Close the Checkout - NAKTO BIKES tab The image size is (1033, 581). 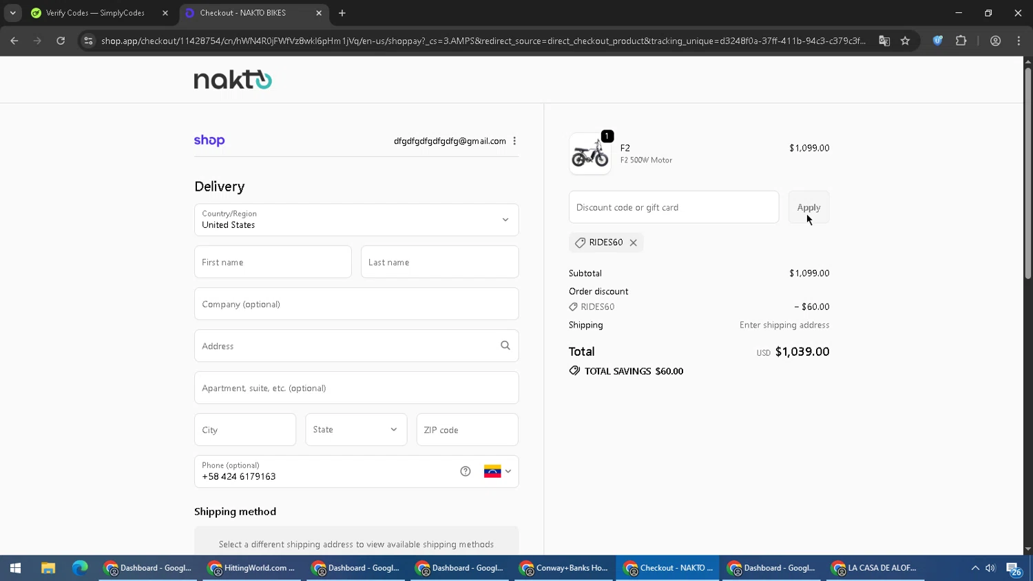(319, 13)
